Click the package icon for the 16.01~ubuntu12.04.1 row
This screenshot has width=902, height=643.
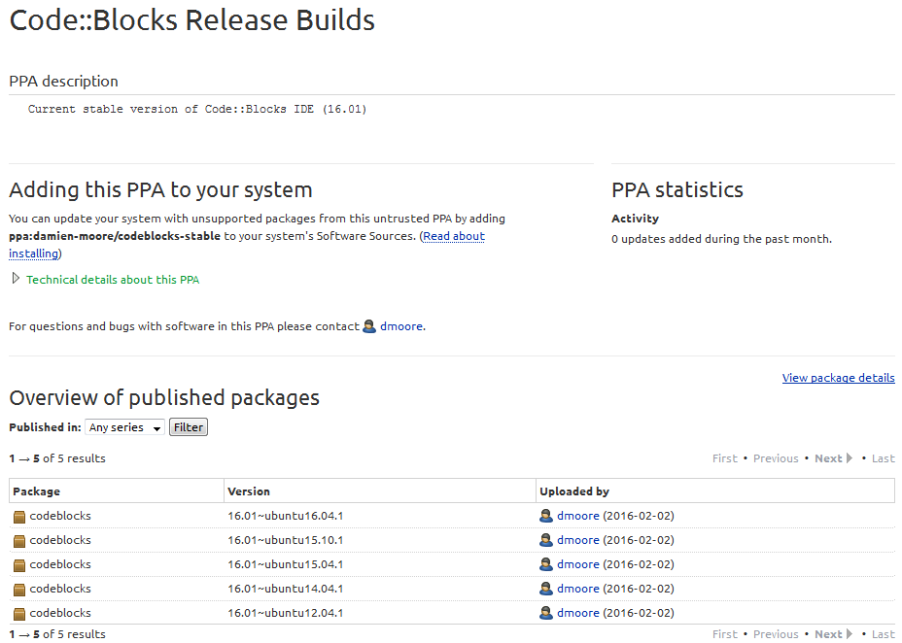[19, 614]
